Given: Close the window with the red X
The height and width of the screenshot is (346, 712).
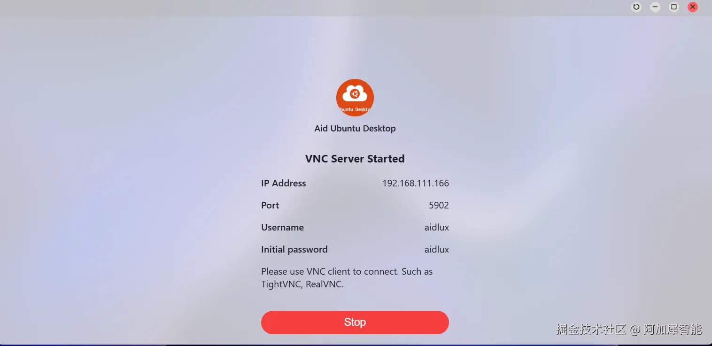Looking at the screenshot, I should pyautogui.click(x=693, y=7).
